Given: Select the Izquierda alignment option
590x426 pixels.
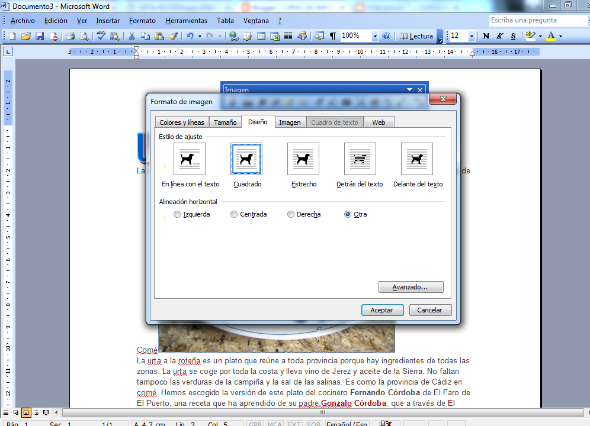Looking at the screenshot, I should pyautogui.click(x=177, y=214).
